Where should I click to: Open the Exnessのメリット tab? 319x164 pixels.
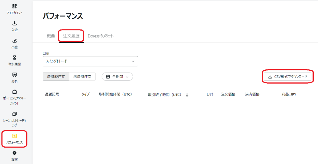coord(101,36)
